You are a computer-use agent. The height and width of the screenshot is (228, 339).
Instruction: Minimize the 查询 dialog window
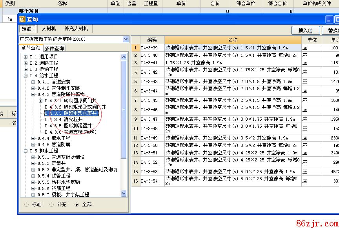click(329, 19)
